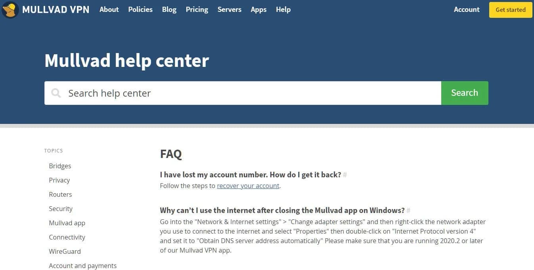Screen dimensions: 534x270
Task: Navigate to the Apps page
Action: [258, 10]
